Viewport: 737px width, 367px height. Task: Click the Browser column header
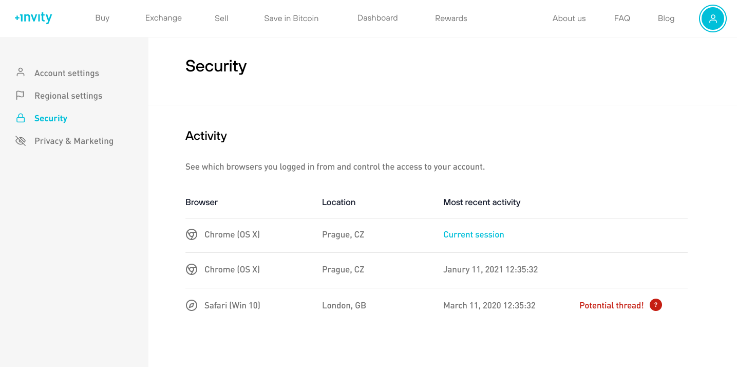click(201, 202)
